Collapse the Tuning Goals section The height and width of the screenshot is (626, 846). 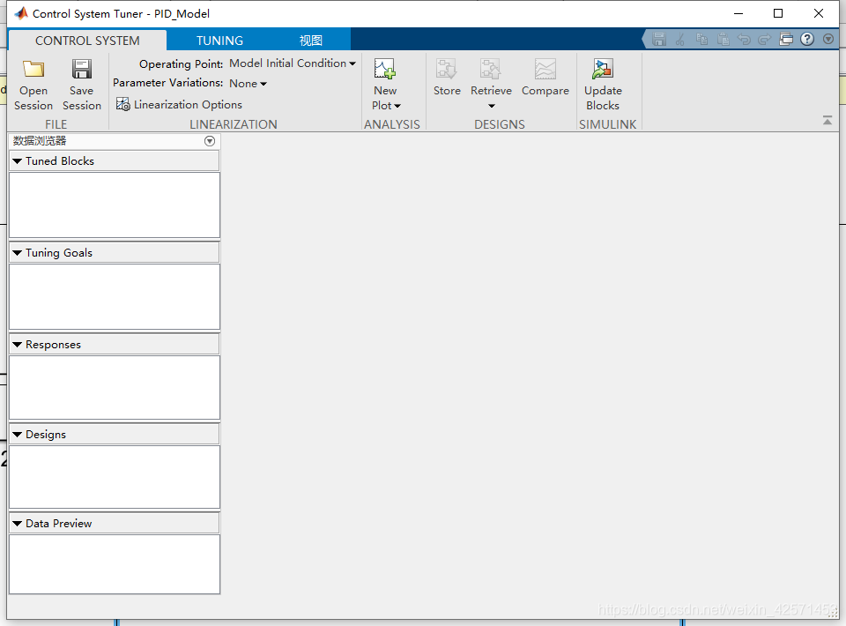[18, 252]
